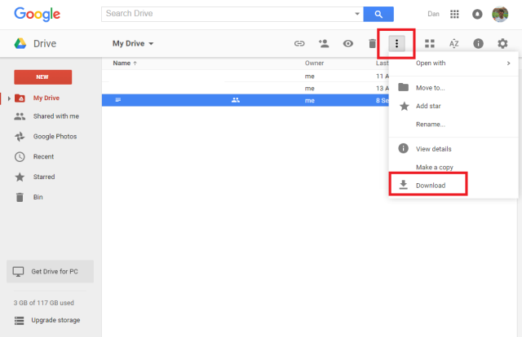
Task: Choose Add star from the menu
Action: coord(453,106)
